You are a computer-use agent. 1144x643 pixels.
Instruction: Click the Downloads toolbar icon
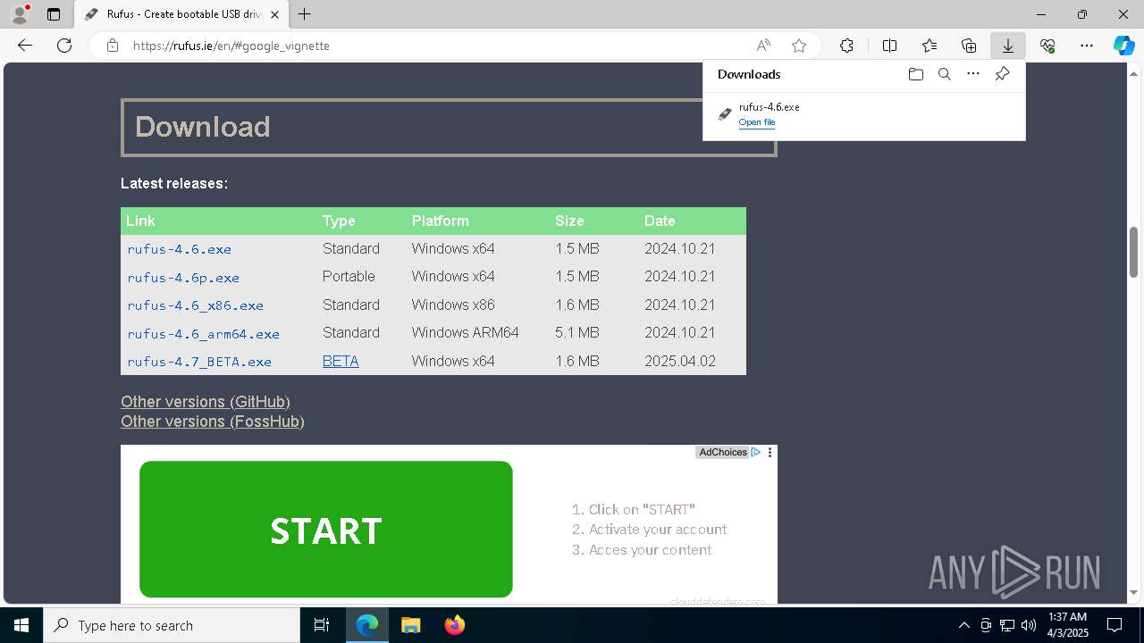point(1008,46)
